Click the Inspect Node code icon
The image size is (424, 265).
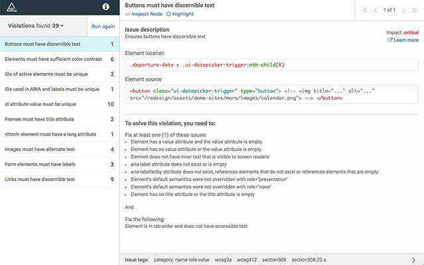coord(128,13)
